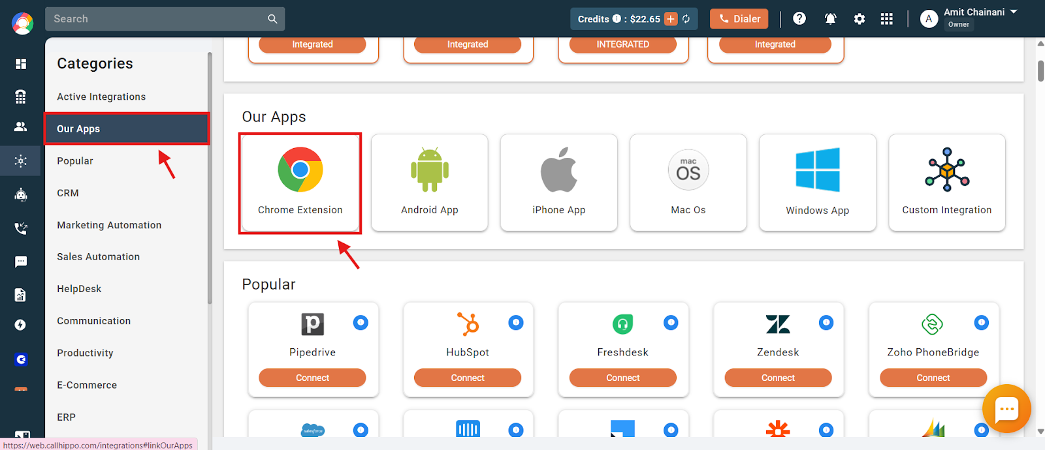Open the users icon in sidebar
The height and width of the screenshot is (450, 1045).
coord(21,127)
